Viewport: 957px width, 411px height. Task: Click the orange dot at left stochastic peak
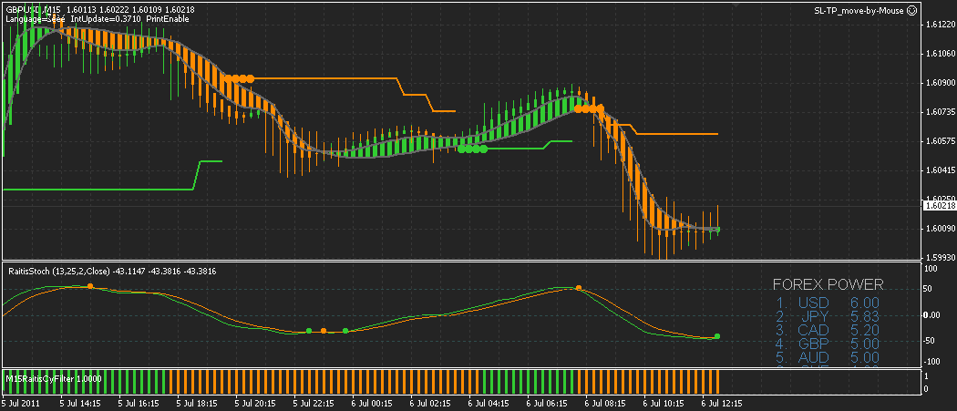click(89, 286)
